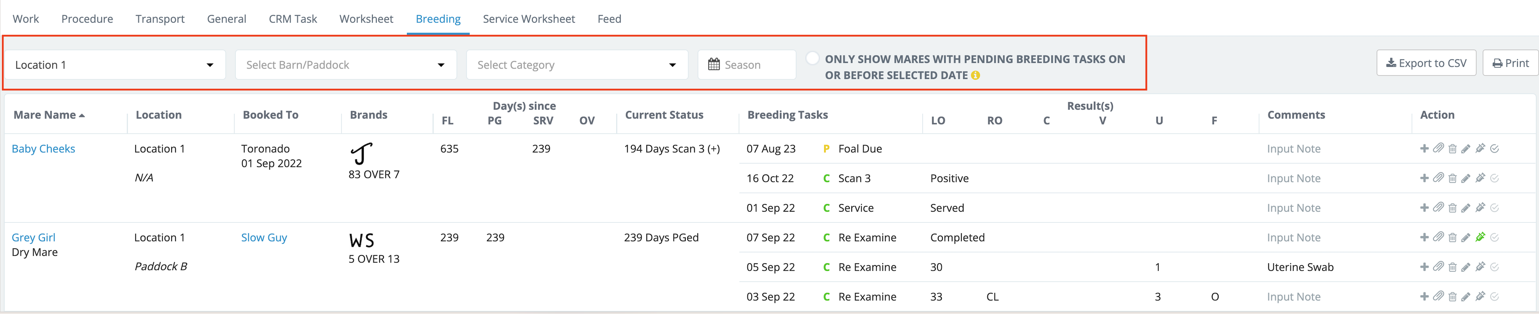Image resolution: width=1539 pixels, height=314 pixels.
Task: Open the Baby Cheeks mare link
Action: tap(44, 149)
